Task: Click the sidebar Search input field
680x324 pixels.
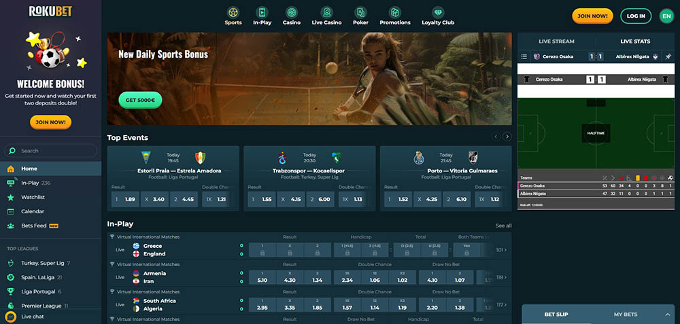Action: coord(54,151)
